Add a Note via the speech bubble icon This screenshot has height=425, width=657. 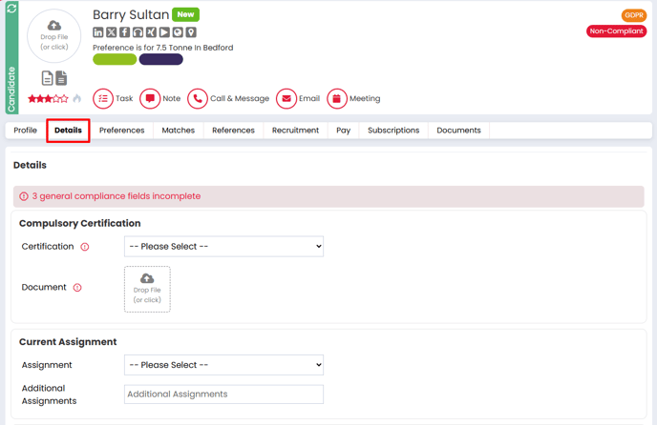(x=150, y=98)
